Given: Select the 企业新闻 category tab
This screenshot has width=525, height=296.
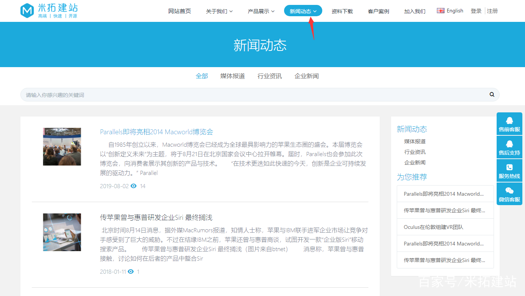Looking at the screenshot, I should click(307, 76).
